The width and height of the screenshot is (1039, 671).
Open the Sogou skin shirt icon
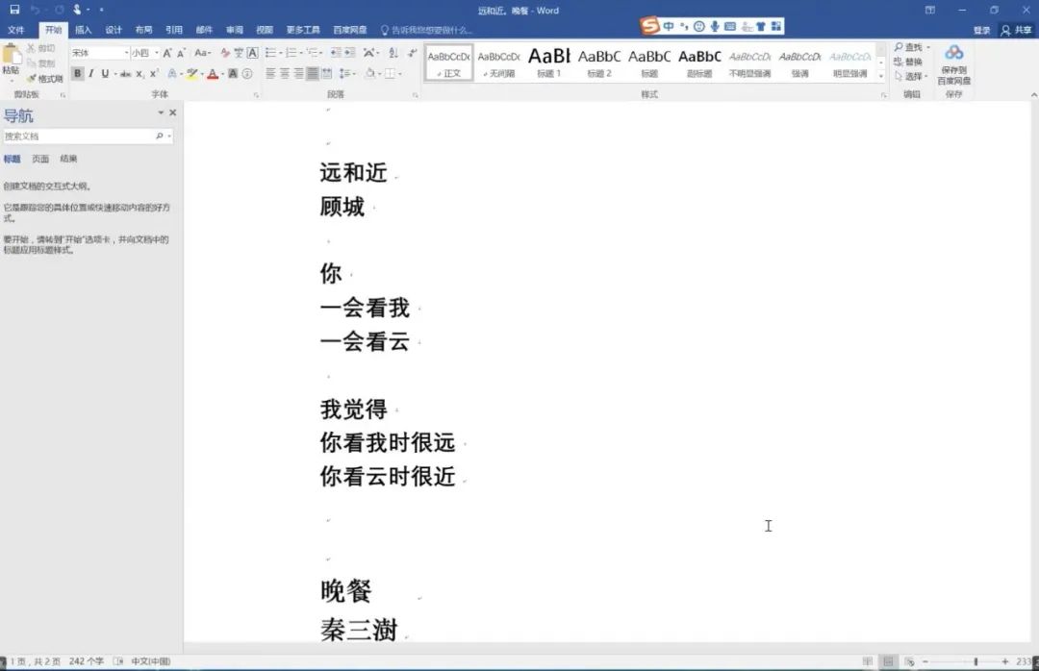click(x=761, y=27)
